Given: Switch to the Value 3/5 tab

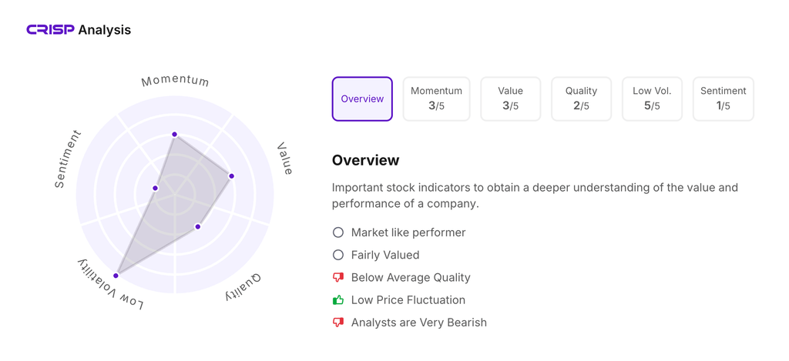Looking at the screenshot, I should [510, 99].
